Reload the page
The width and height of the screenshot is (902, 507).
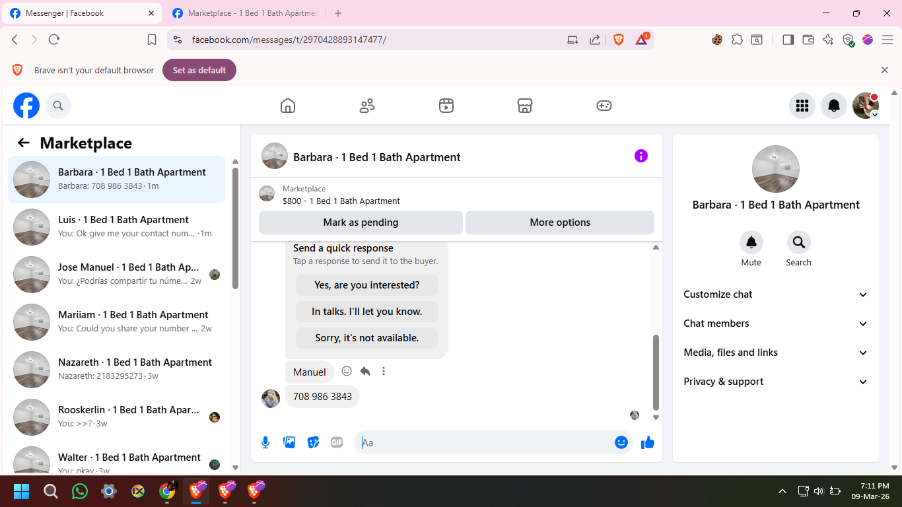click(54, 40)
